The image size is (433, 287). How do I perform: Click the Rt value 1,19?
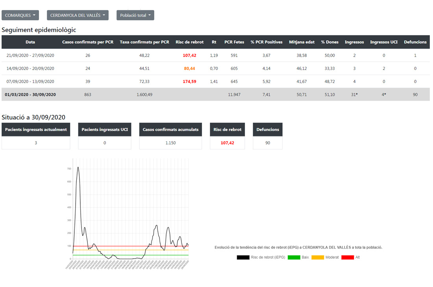(x=214, y=55)
